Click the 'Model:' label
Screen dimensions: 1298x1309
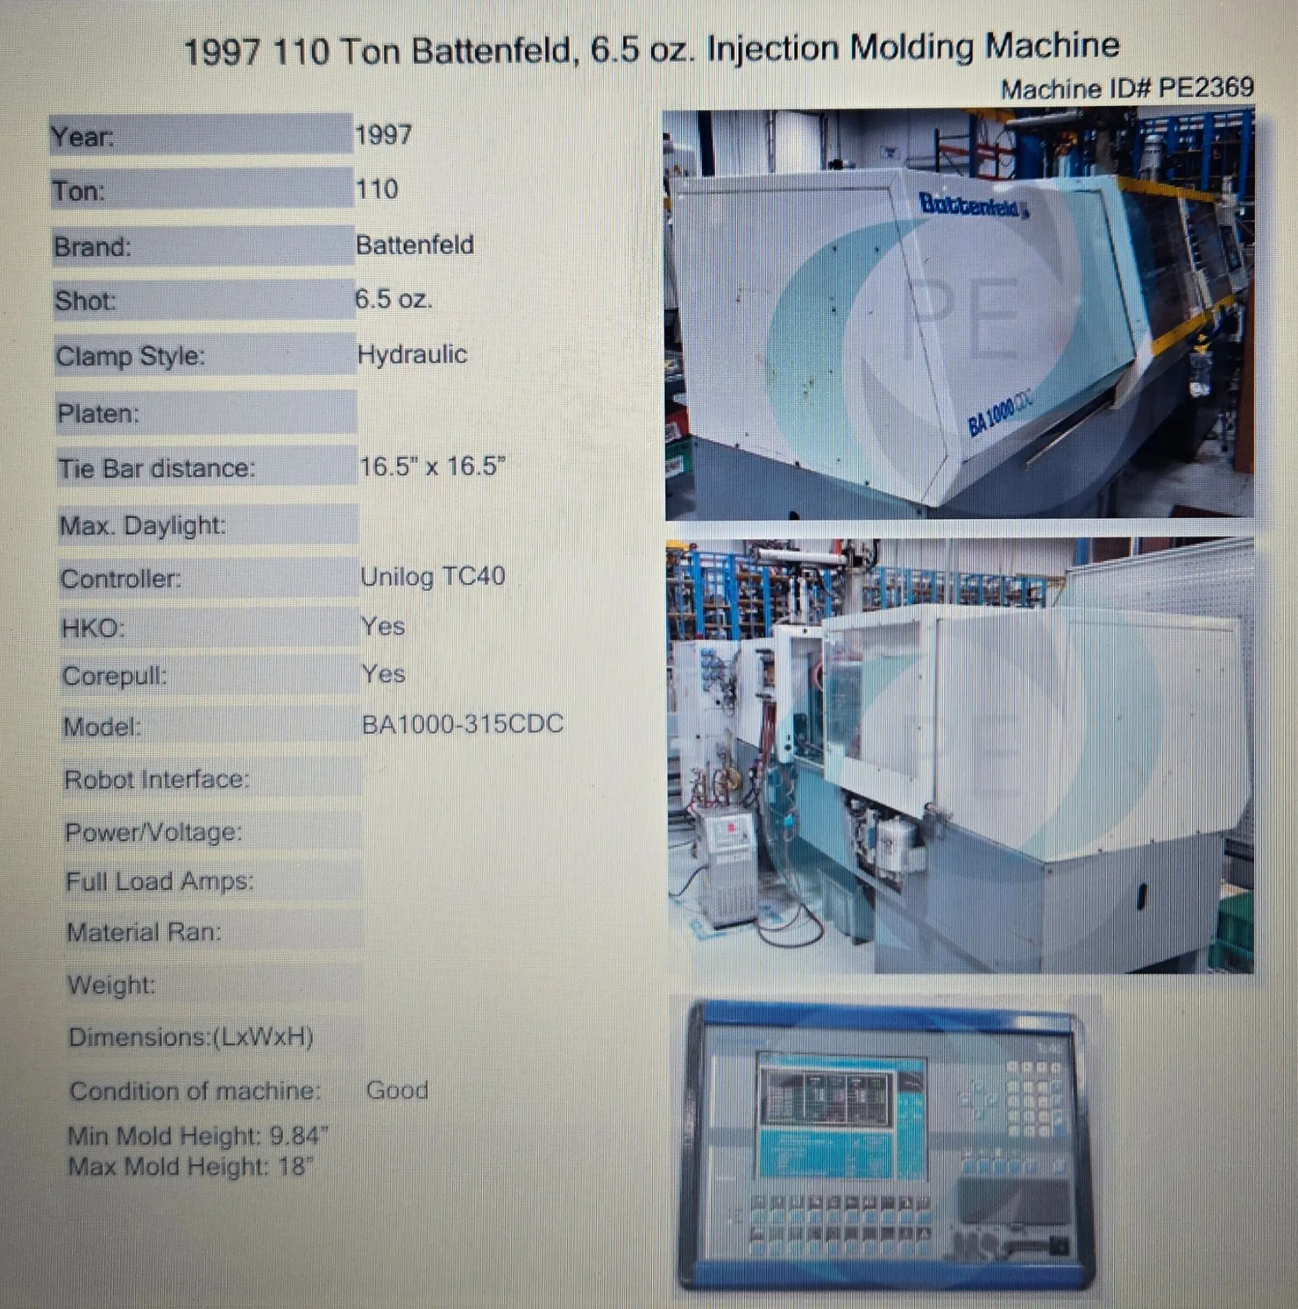103,727
